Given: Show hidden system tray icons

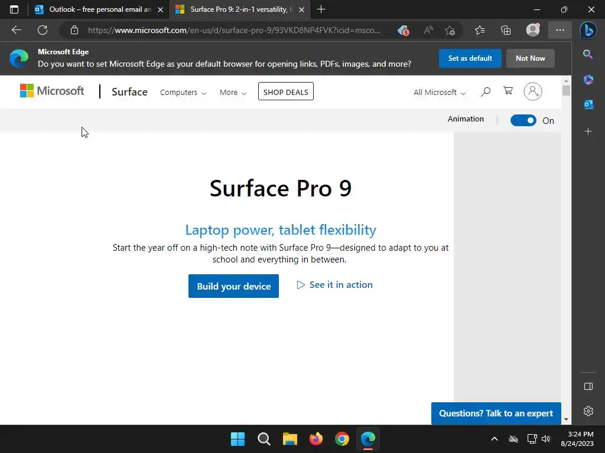Looking at the screenshot, I should pos(495,439).
